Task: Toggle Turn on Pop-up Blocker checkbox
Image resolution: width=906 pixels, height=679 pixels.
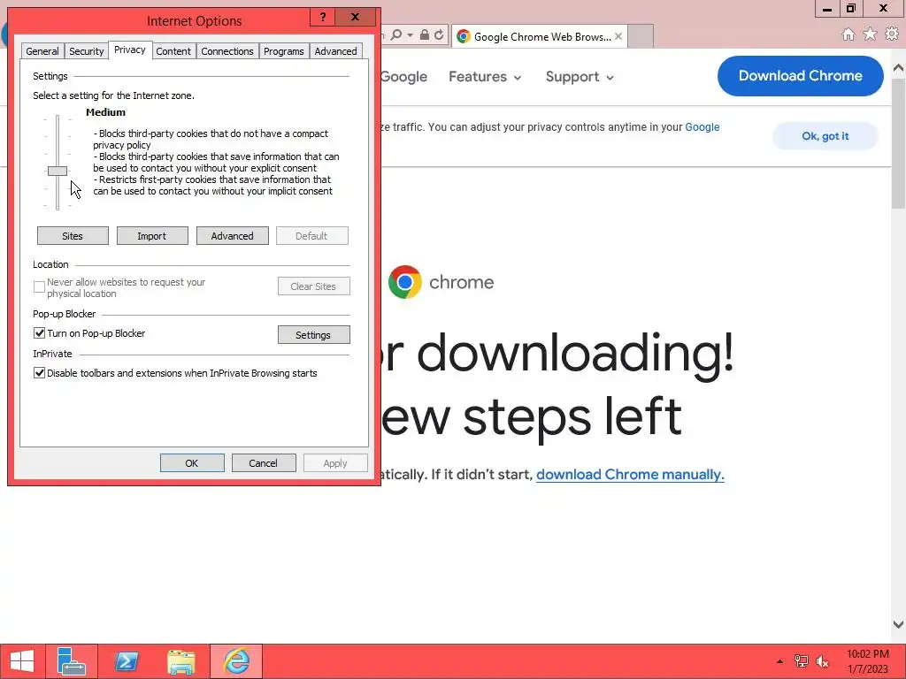Action: click(39, 333)
